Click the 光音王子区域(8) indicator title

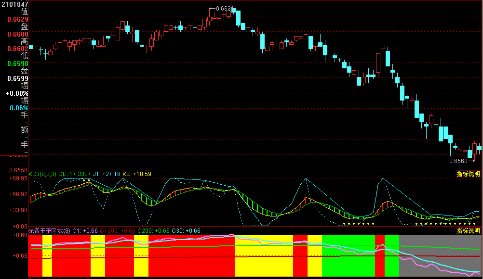49,231
